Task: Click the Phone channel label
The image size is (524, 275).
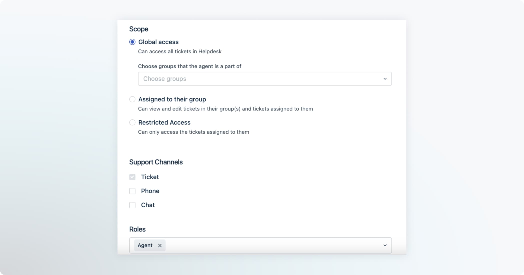Action: point(150,191)
